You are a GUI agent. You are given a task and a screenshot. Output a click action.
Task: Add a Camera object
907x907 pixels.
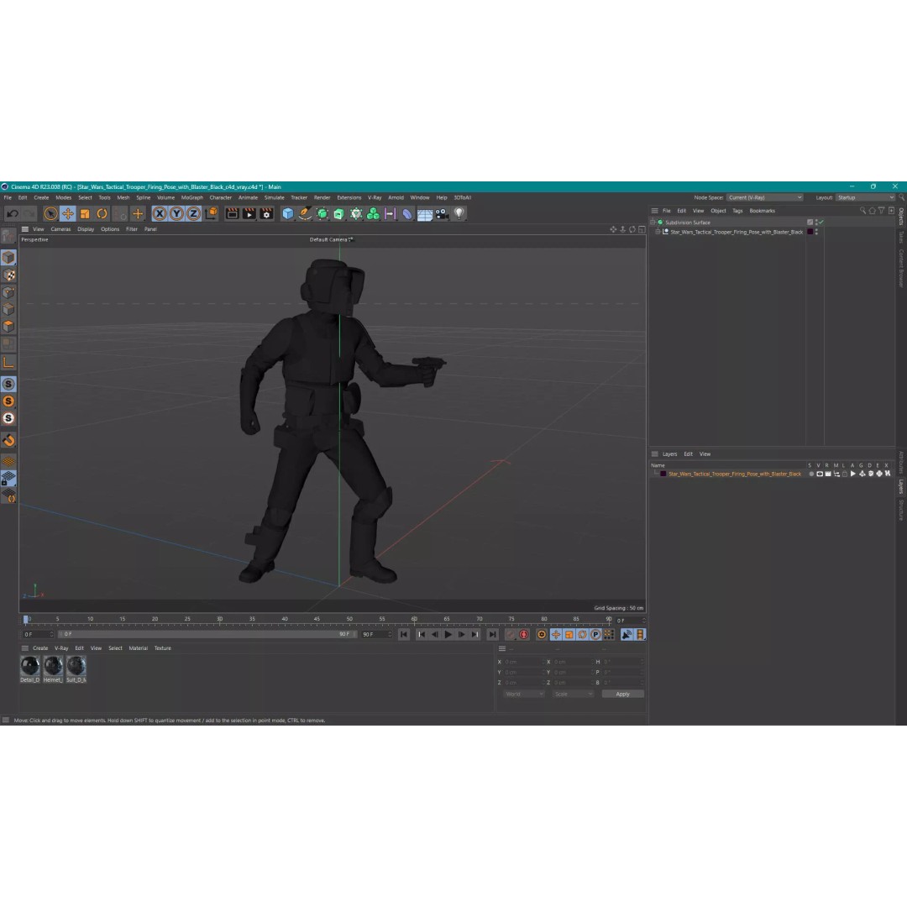click(442, 213)
